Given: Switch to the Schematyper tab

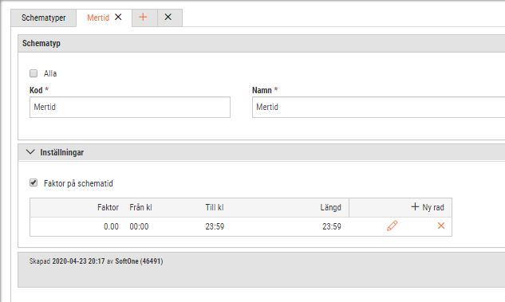Looking at the screenshot, I should click(x=43, y=18).
